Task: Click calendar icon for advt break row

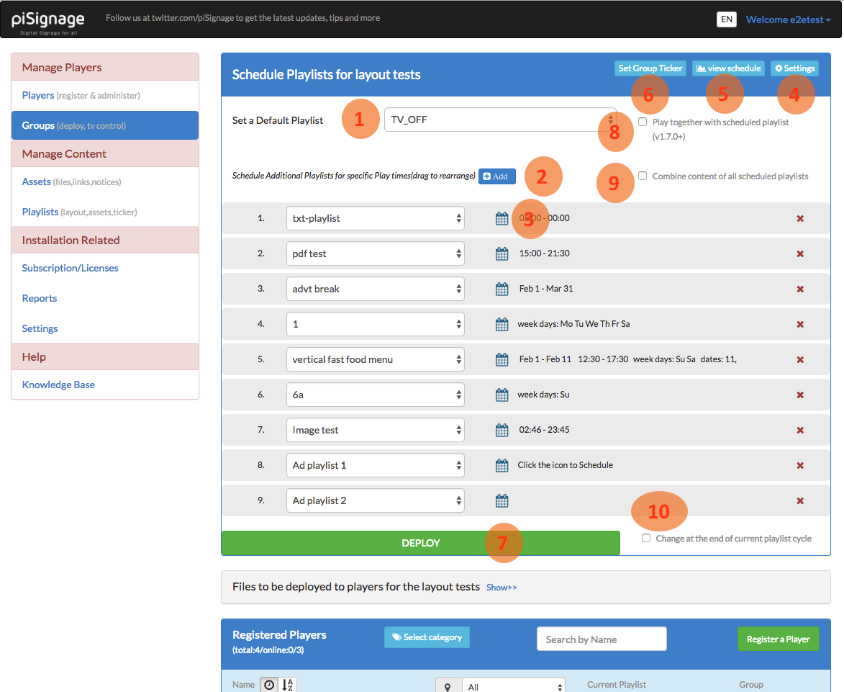Action: (x=502, y=289)
